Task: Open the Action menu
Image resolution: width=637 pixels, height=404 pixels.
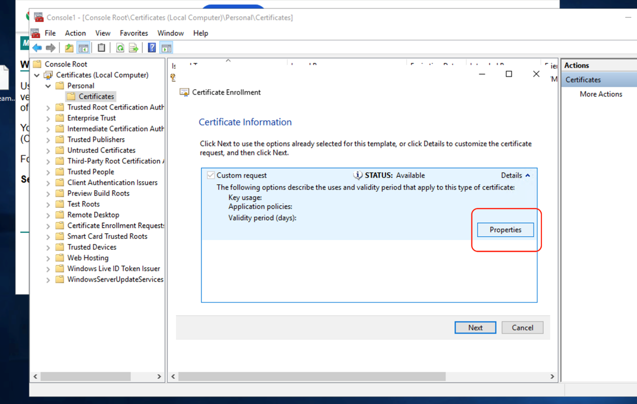Action: pos(75,33)
